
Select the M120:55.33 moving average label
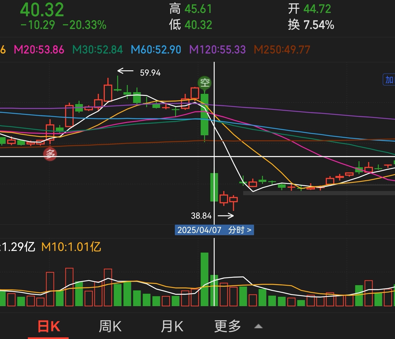(217, 50)
